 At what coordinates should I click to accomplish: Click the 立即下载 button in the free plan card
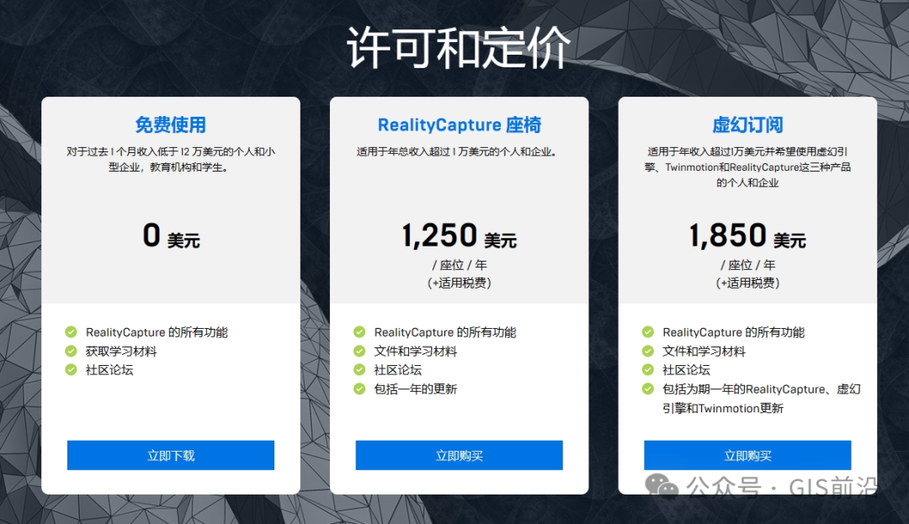click(170, 455)
